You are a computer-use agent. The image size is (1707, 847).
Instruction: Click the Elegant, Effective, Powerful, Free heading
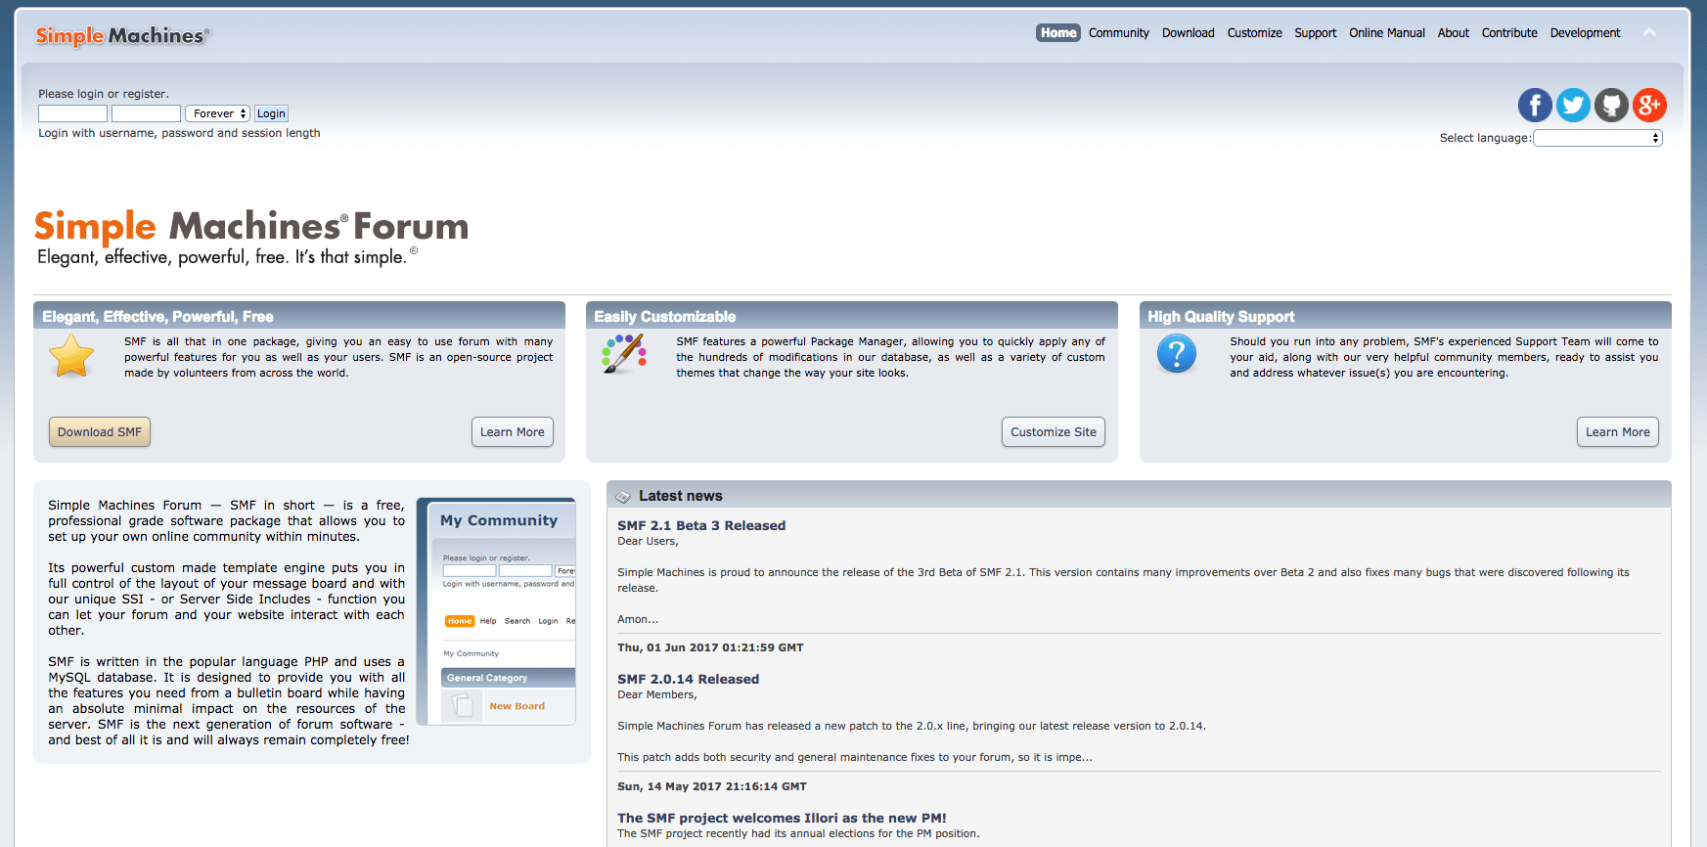157,317
